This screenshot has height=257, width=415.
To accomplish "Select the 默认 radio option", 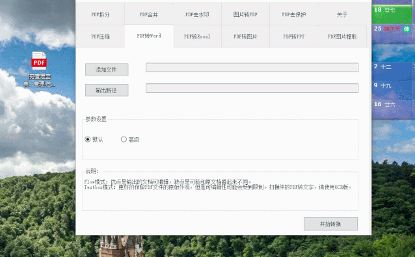I will pyautogui.click(x=94, y=139).
